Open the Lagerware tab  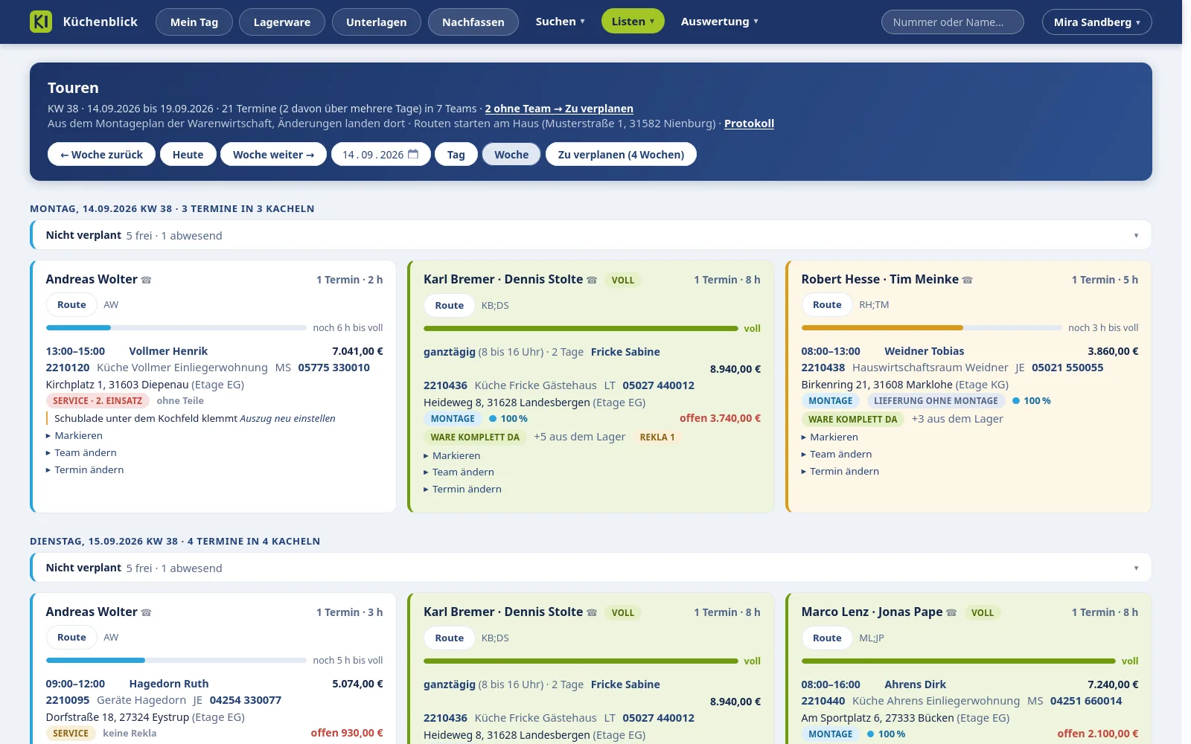coord(282,22)
